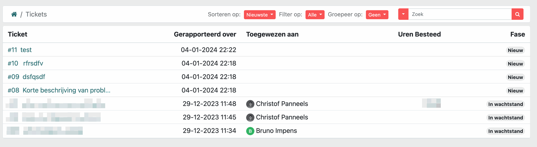Open ticket #11 test
The image size is (537, 147).
[20, 50]
